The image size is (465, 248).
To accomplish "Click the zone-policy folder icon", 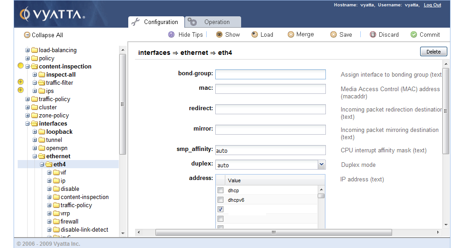I will (x=35, y=116).
